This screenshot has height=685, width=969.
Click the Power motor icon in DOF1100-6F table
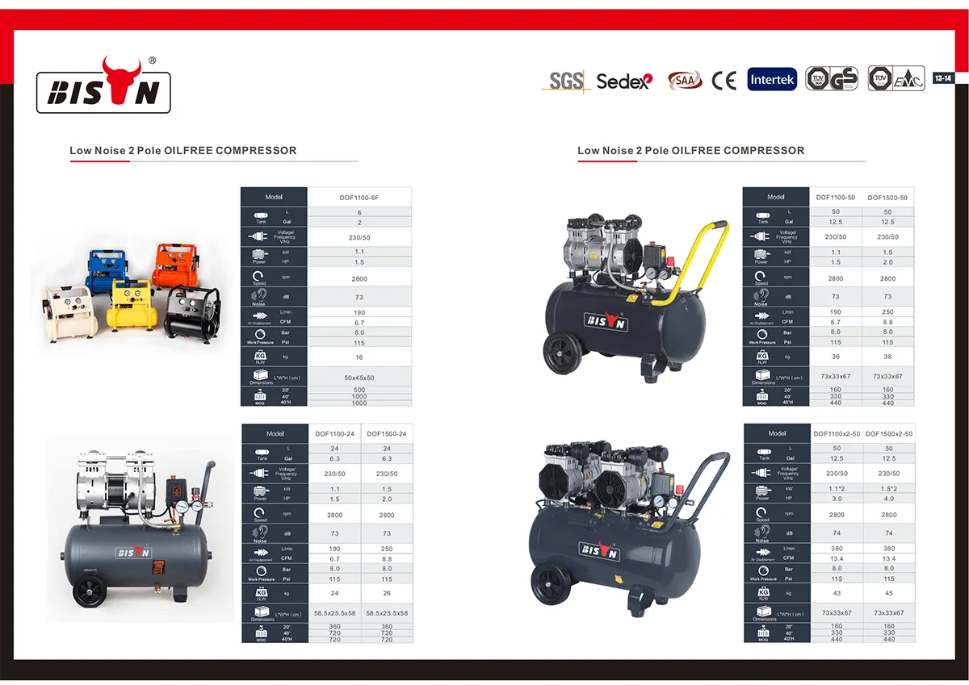tap(260, 253)
